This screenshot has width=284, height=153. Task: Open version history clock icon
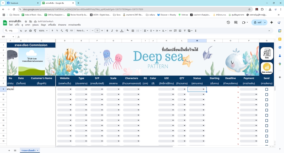[228, 23]
